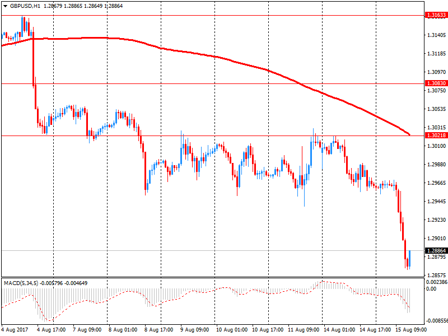
Task: Click the 11 Aug 09:00 time label
Action: (303, 330)
